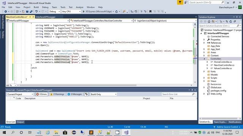Open the InterfaceAPISwagger project navigation dropdown
243x136 pixels.
tap(38, 21)
